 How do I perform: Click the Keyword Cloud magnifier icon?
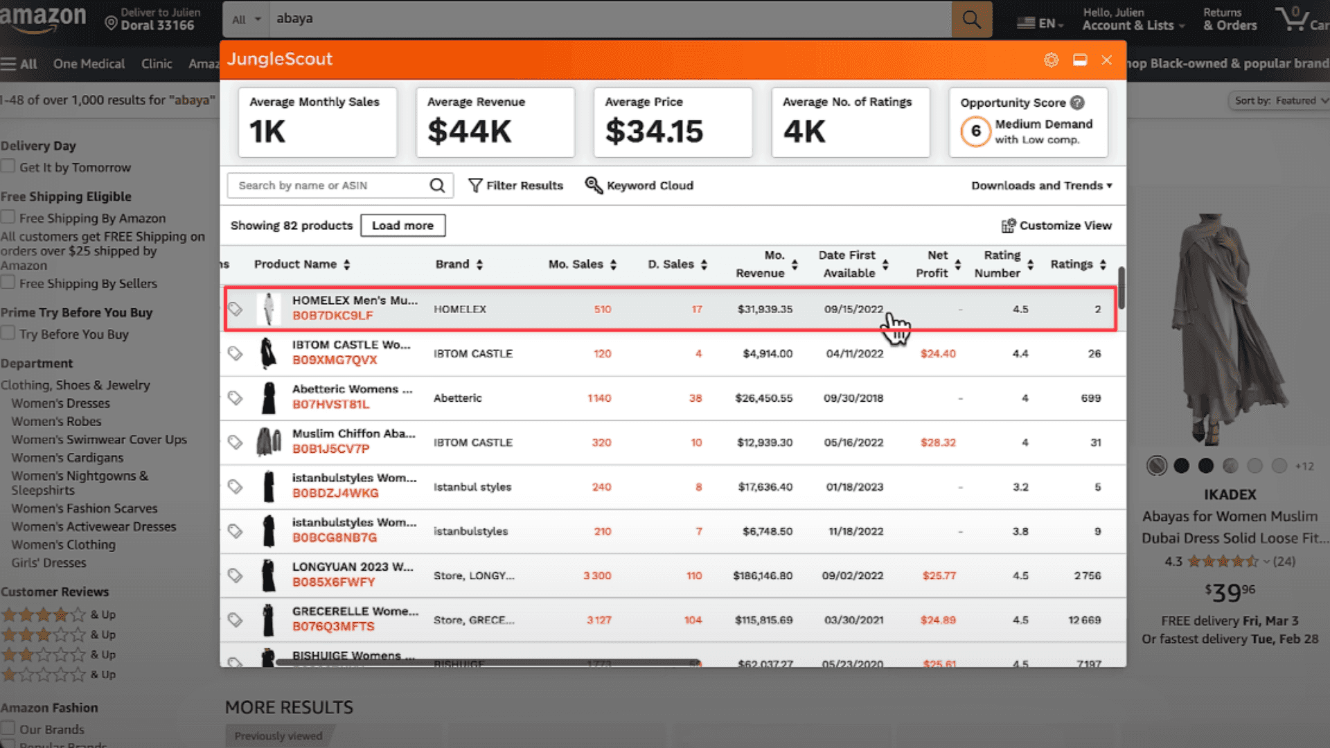pos(594,185)
